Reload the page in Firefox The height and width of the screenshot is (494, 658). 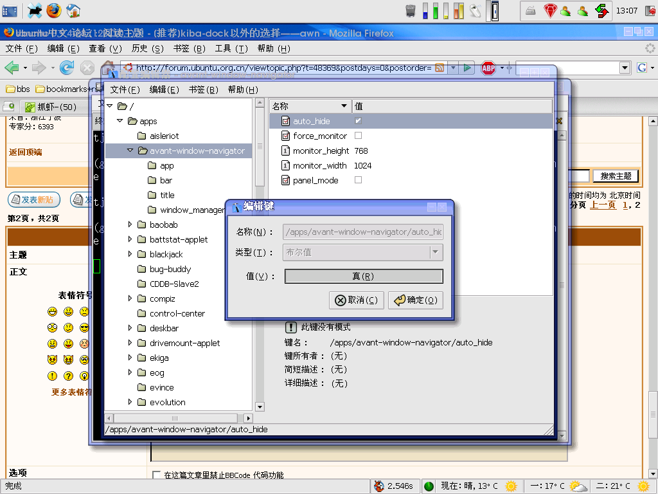tap(66, 67)
